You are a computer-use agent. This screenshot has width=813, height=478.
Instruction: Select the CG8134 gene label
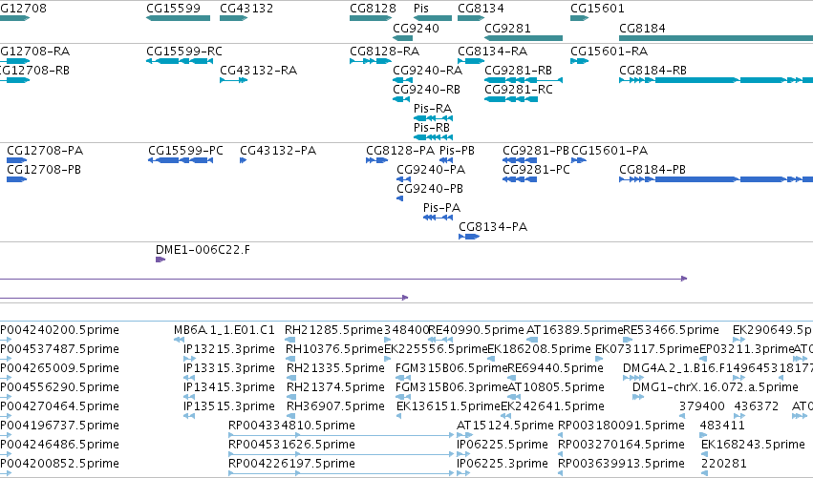(481, 9)
